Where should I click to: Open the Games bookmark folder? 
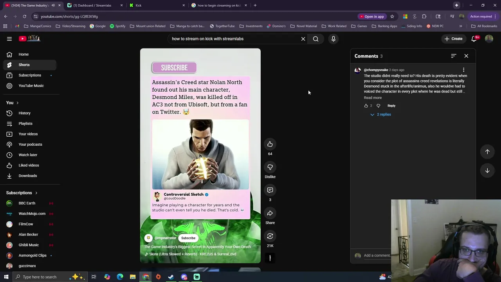coord(359,26)
